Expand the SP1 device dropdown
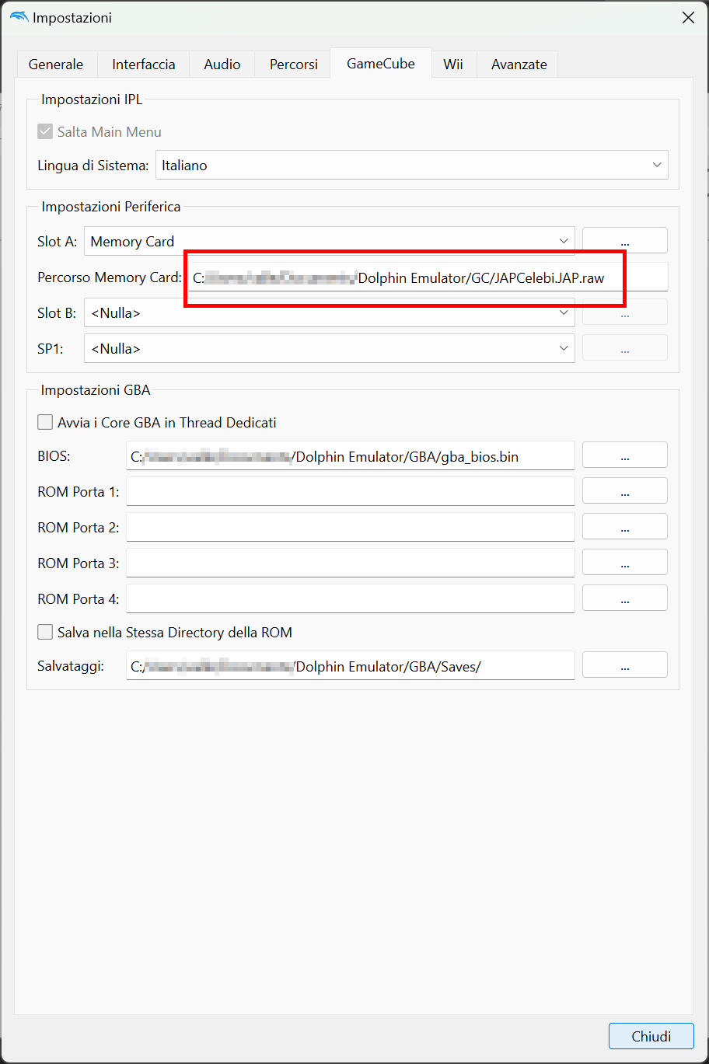The width and height of the screenshot is (709, 1064). 330,349
